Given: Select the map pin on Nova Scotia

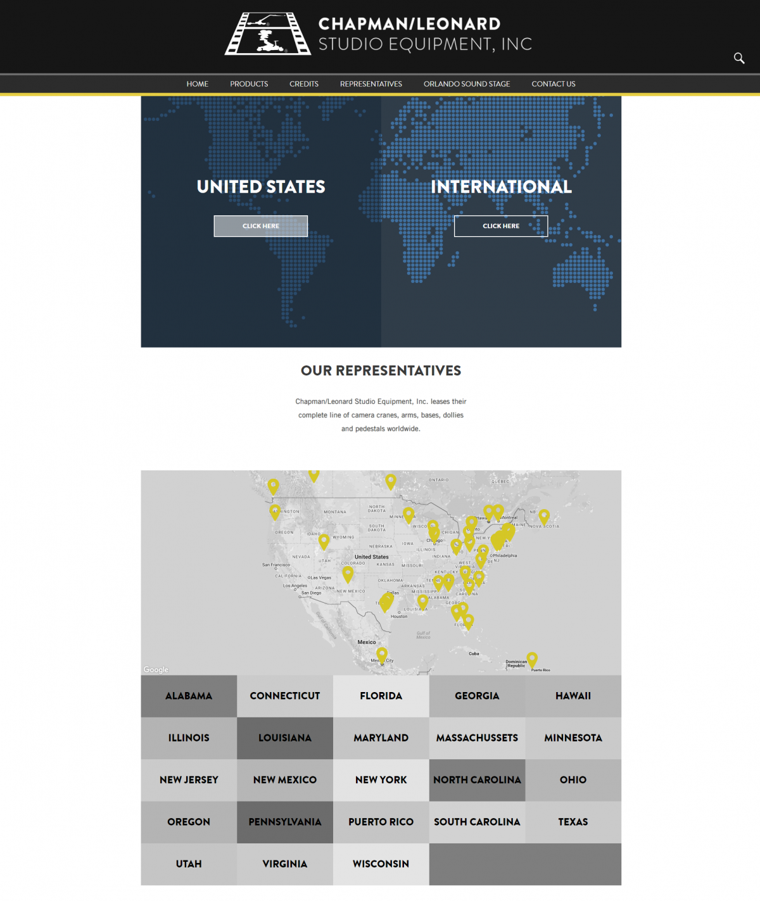Looking at the screenshot, I should click(x=544, y=516).
